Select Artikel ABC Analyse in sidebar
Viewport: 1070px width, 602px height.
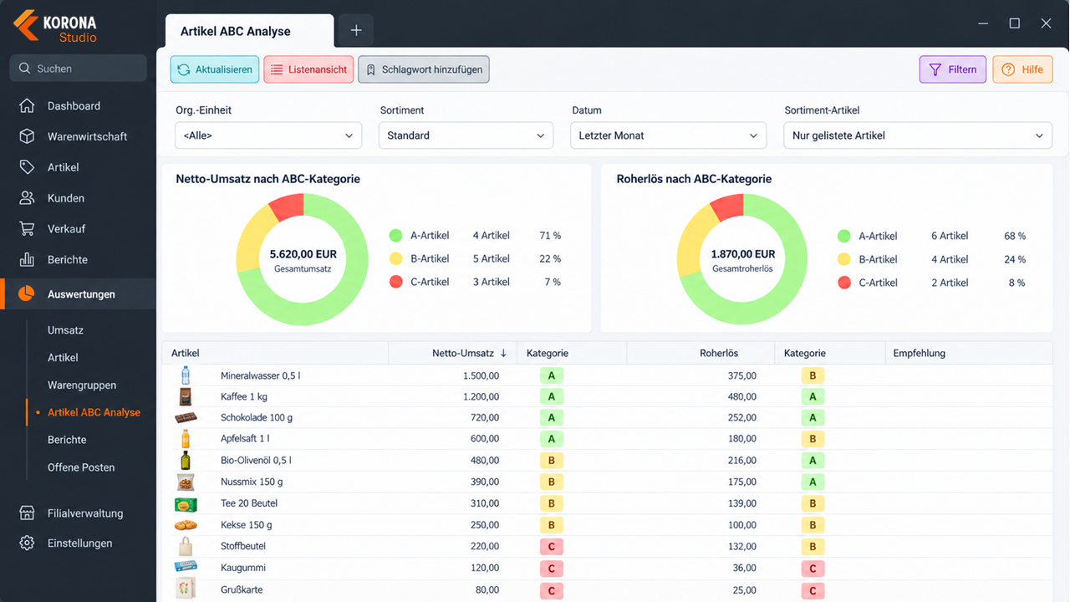point(94,412)
